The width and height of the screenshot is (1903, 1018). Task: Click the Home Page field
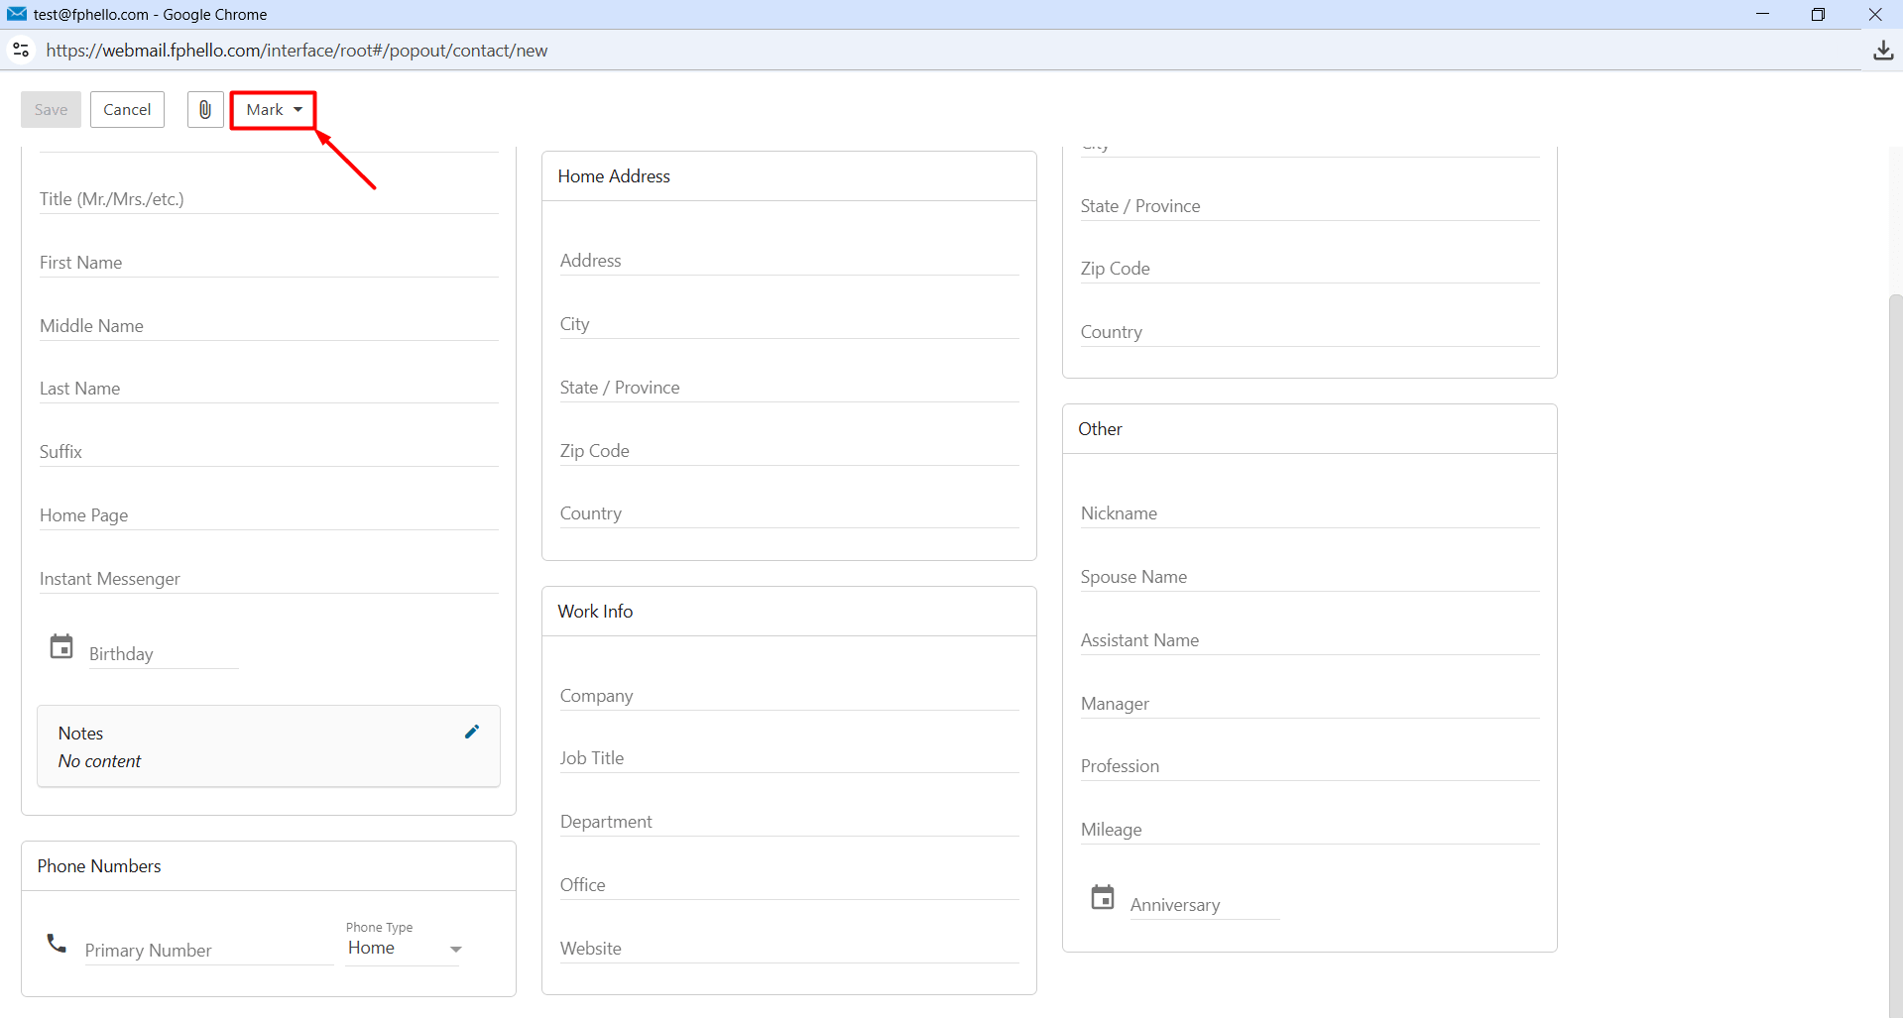tap(269, 515)
